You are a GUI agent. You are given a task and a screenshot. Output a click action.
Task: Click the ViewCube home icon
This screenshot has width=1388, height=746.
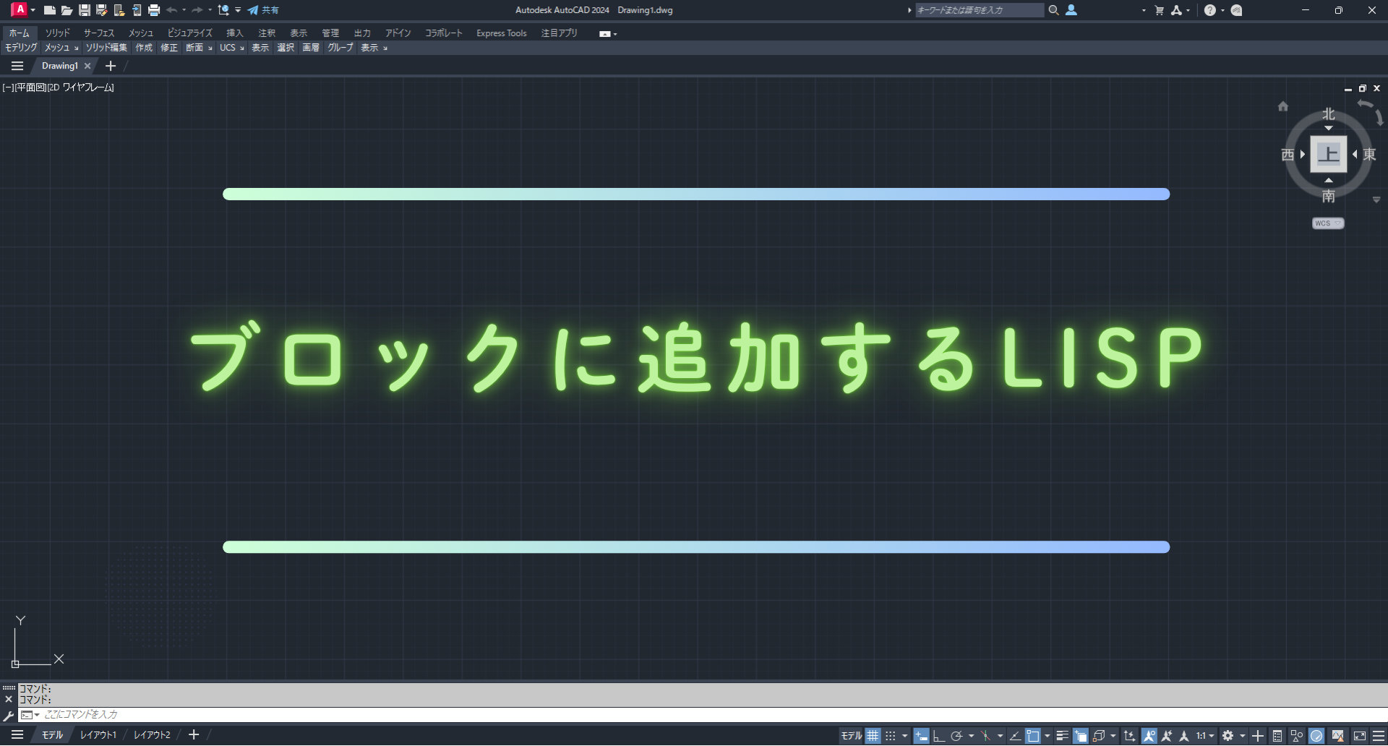pos(1283,106)
